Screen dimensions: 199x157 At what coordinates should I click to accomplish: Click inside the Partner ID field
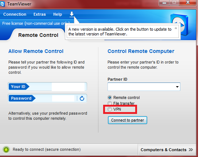141,87
